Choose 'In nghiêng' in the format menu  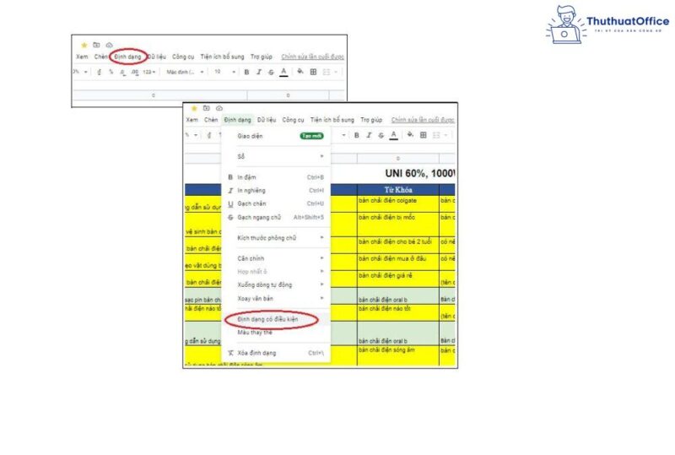pyautogui.click(x=276, y=191)
